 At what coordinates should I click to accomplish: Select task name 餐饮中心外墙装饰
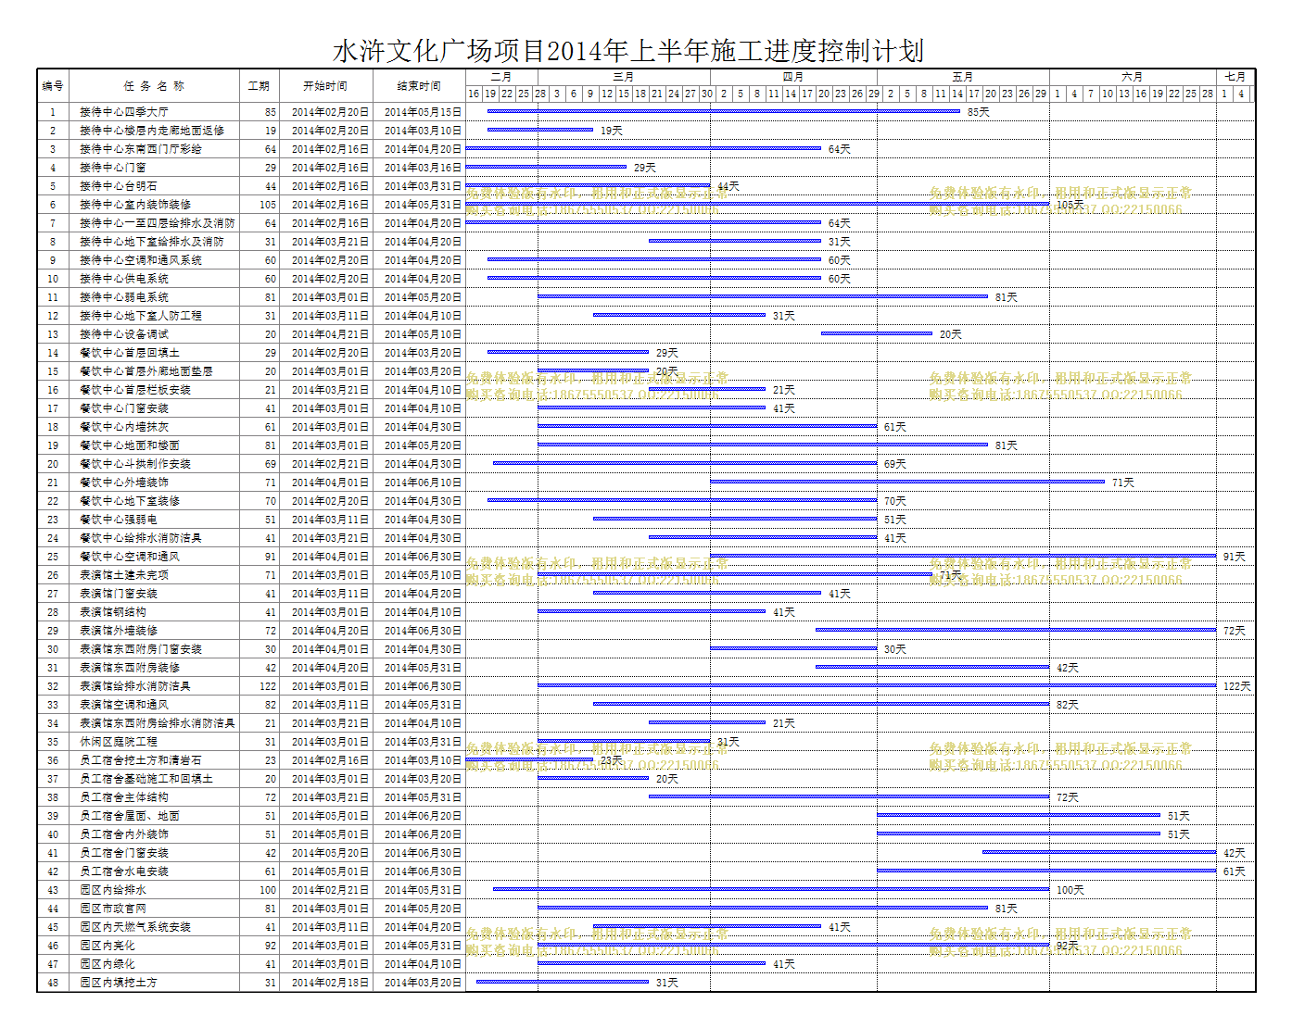tap(124, 483)
